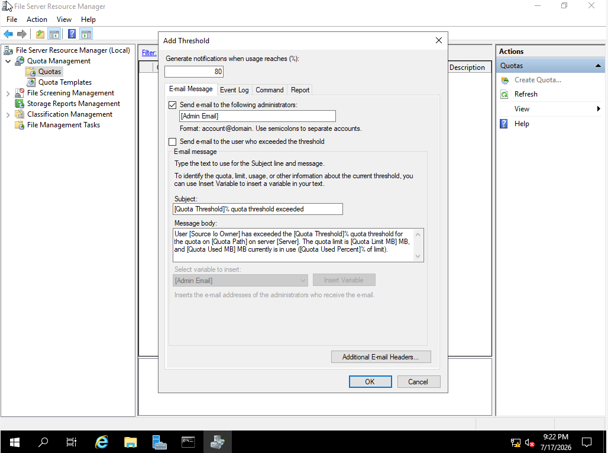Click Cancel in Add Threshold dialog

point(418,382)
